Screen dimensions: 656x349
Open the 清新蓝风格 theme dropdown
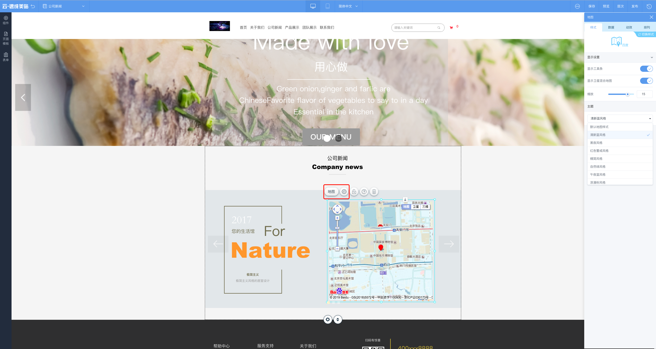pos(620,118)
